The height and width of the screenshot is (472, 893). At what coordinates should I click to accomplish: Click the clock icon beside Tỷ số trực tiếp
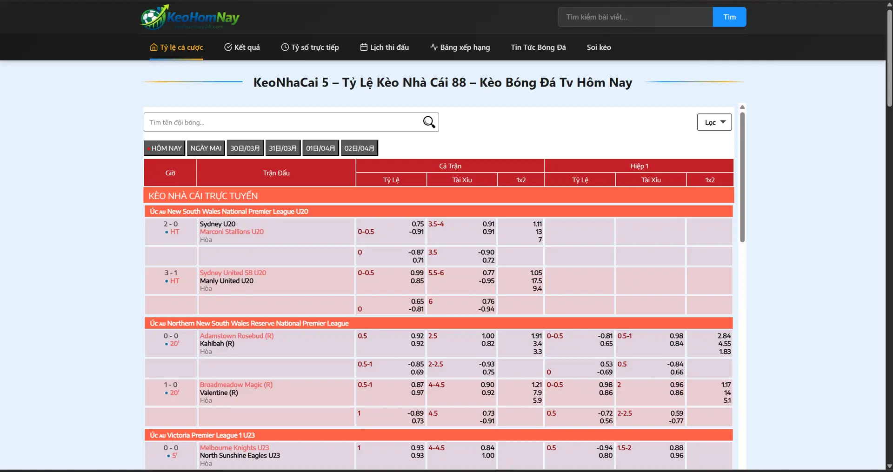285,47
